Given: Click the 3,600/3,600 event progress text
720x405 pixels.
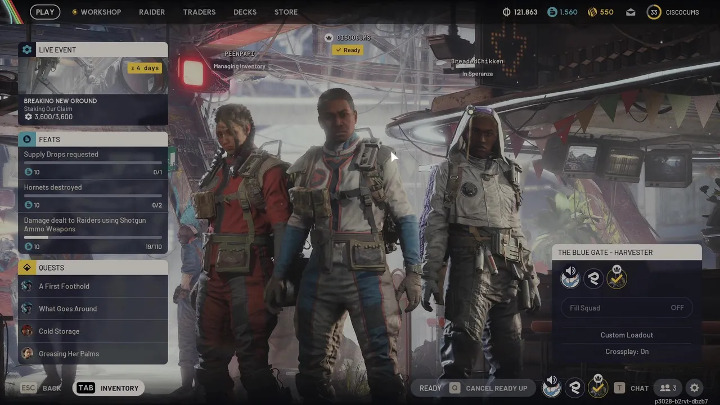Looking at the screenshot, I should coord(53,117).
